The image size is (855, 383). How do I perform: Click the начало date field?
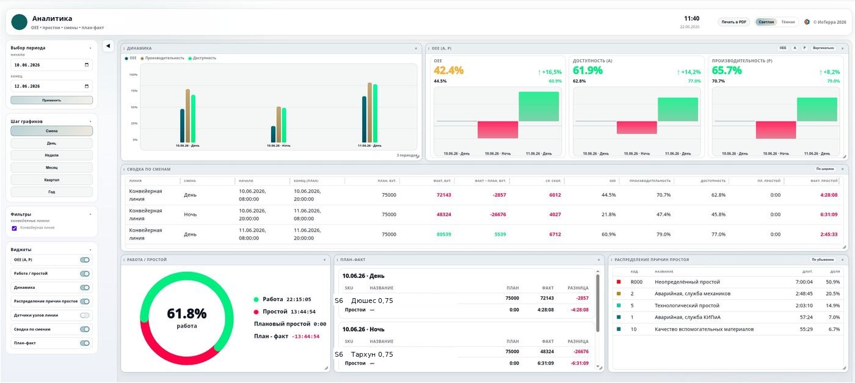pyautogui.click(x=52, y=65)
